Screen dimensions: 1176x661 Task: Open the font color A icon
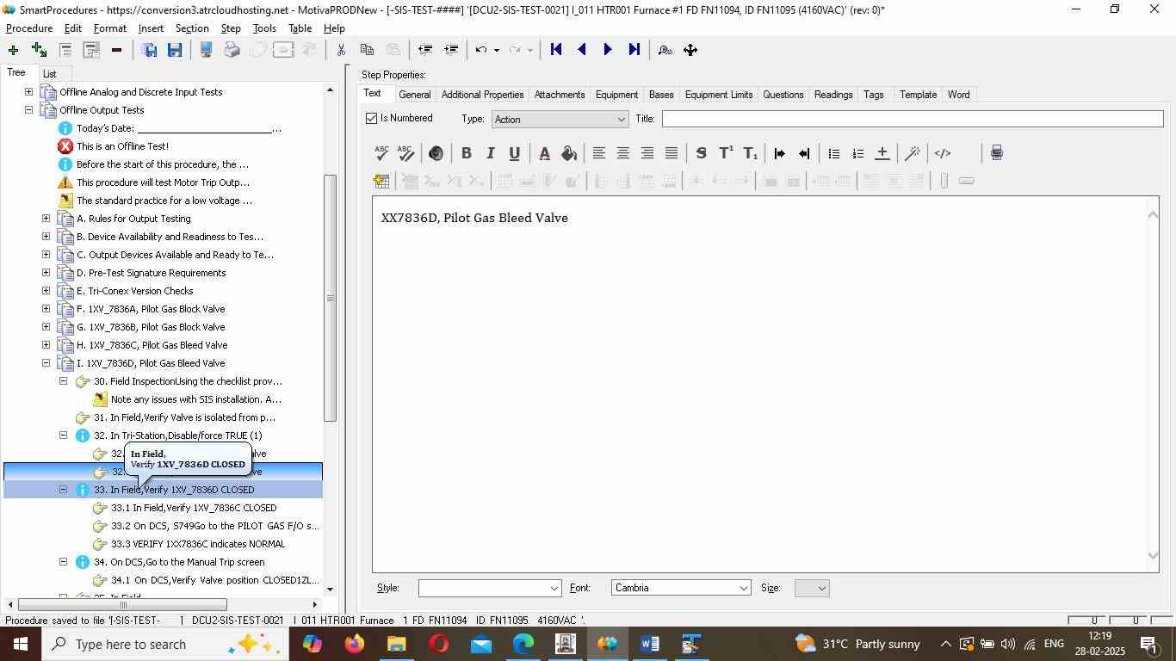[544, 153]
